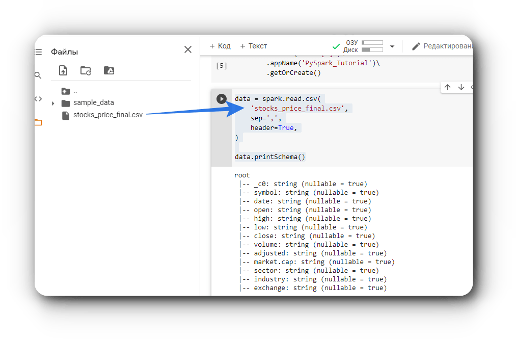The height and width of the screenshot is (339, 516).
Task: Click the Файлы panel title
Action: click(65, 52)
